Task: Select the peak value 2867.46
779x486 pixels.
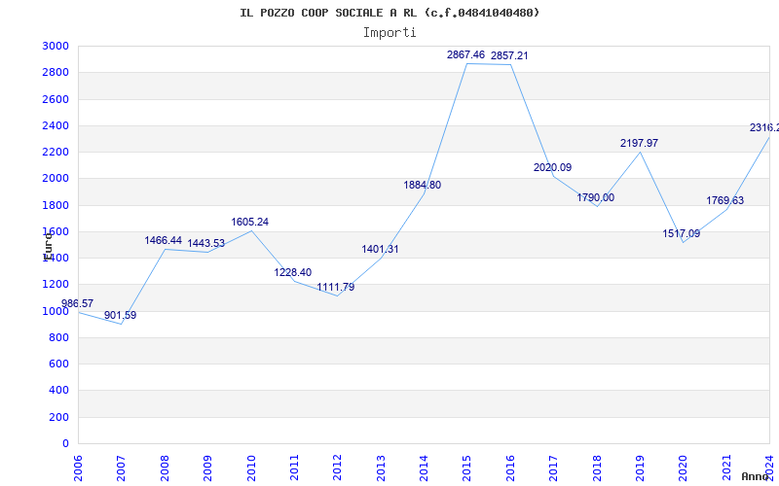Action: click(466, 55)
